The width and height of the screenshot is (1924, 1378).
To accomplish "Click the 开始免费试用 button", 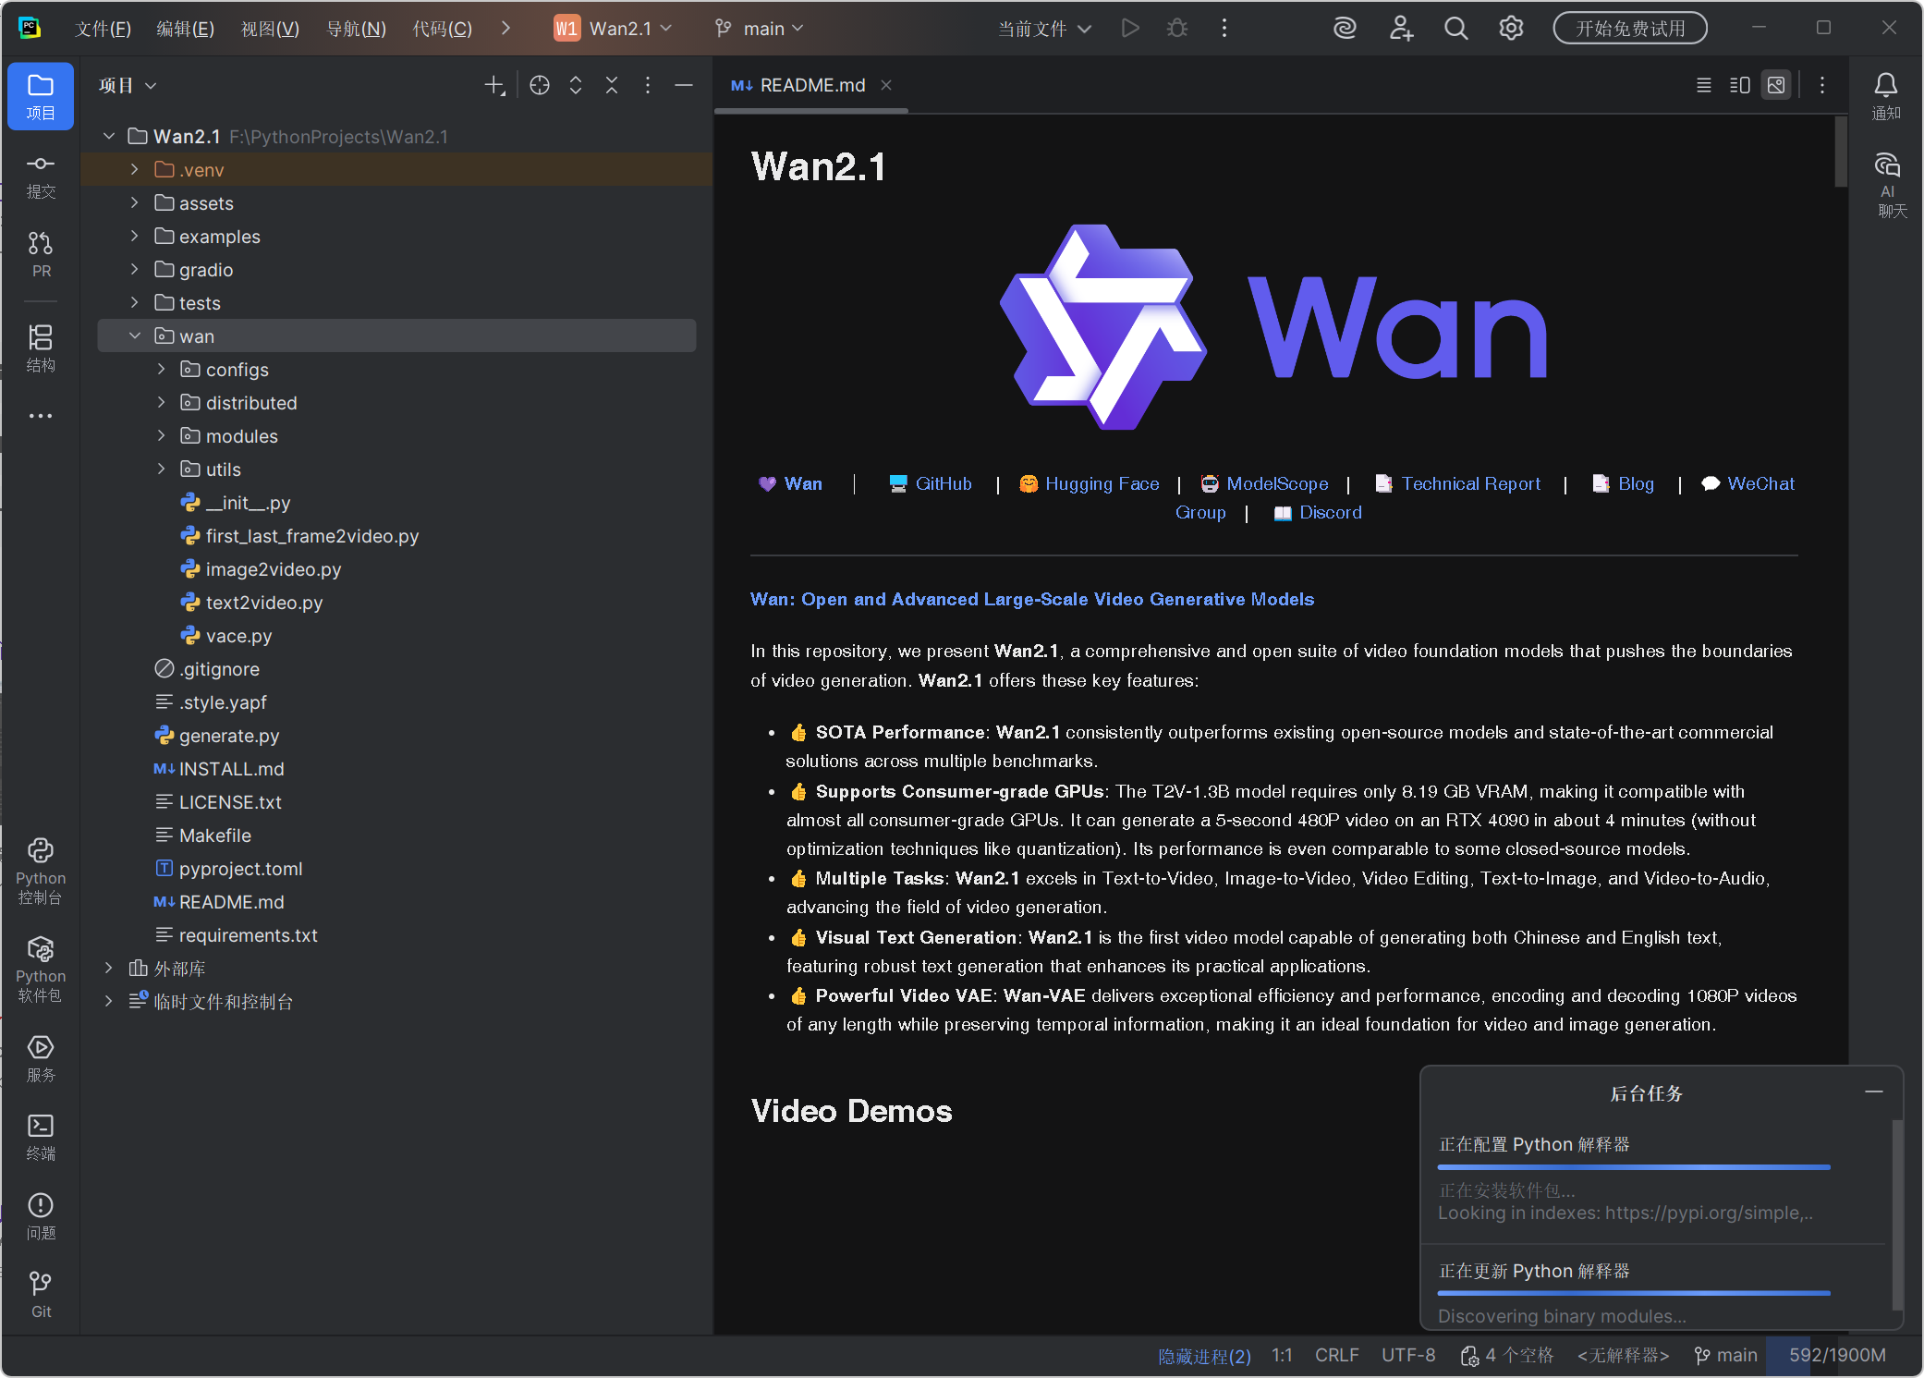I will pyautogui.click(x=1630, y=29).
